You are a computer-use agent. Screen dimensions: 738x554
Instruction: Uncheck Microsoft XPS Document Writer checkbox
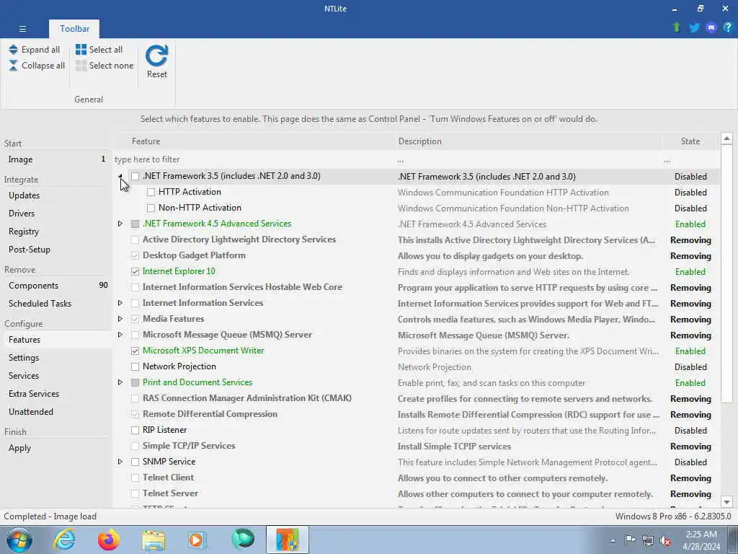pyautogui.click(x=135, y=351)
